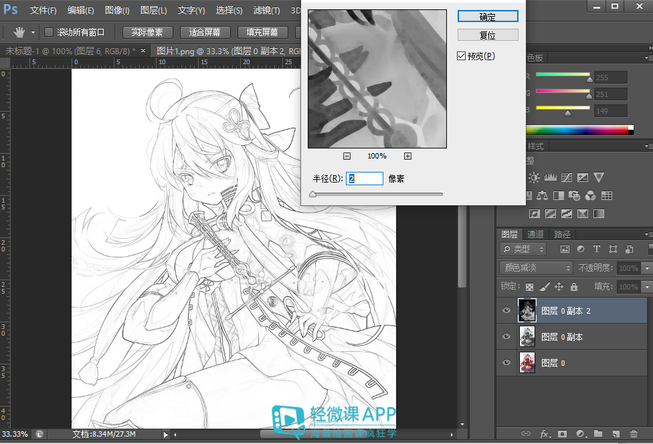653x444 pixels.
Task: Toggle lock position
Action: (x=559, y=287)
